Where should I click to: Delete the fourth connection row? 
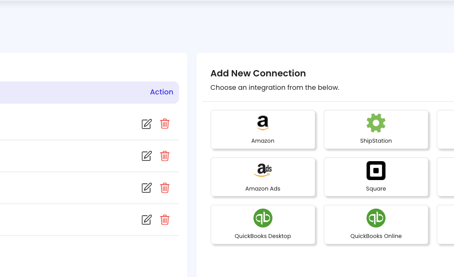pyautogui.click(x=165, y=220)
